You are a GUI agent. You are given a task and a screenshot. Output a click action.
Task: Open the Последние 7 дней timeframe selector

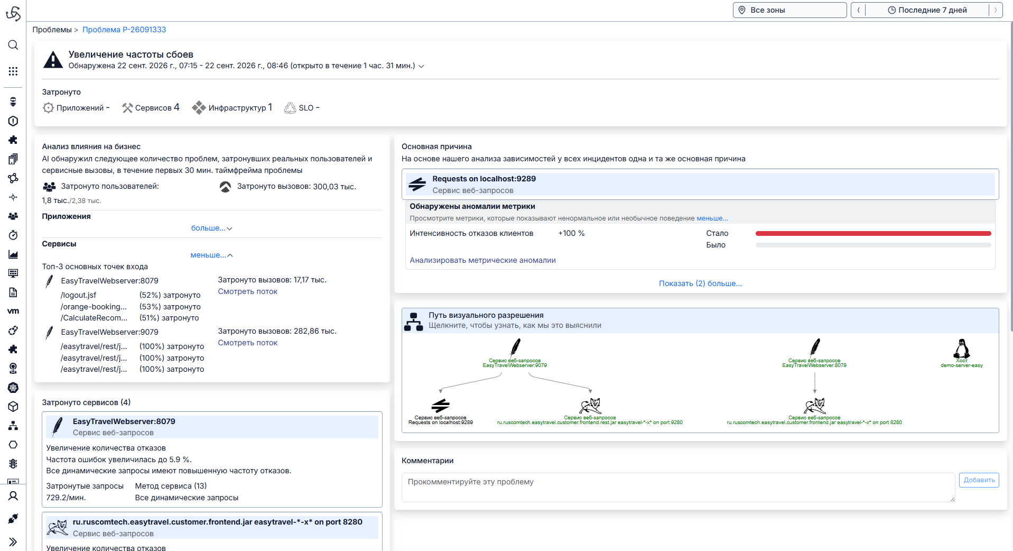click(x=927, y=10)
